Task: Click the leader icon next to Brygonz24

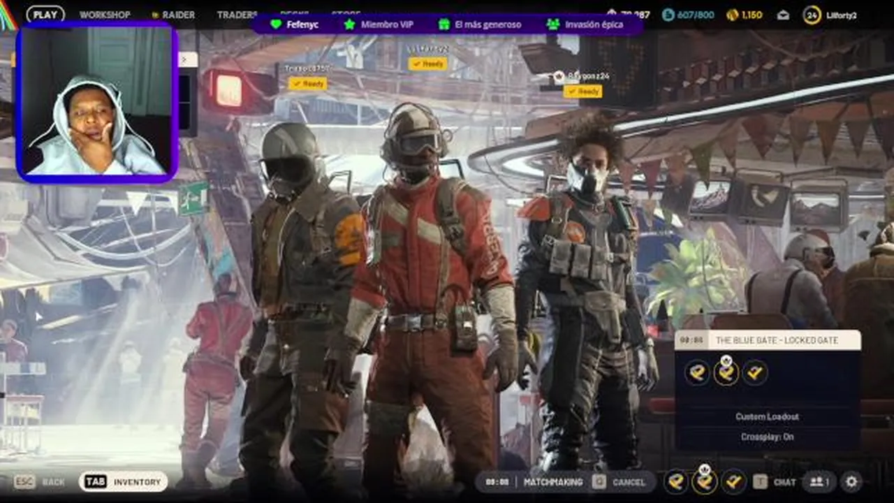Action: 559,75
